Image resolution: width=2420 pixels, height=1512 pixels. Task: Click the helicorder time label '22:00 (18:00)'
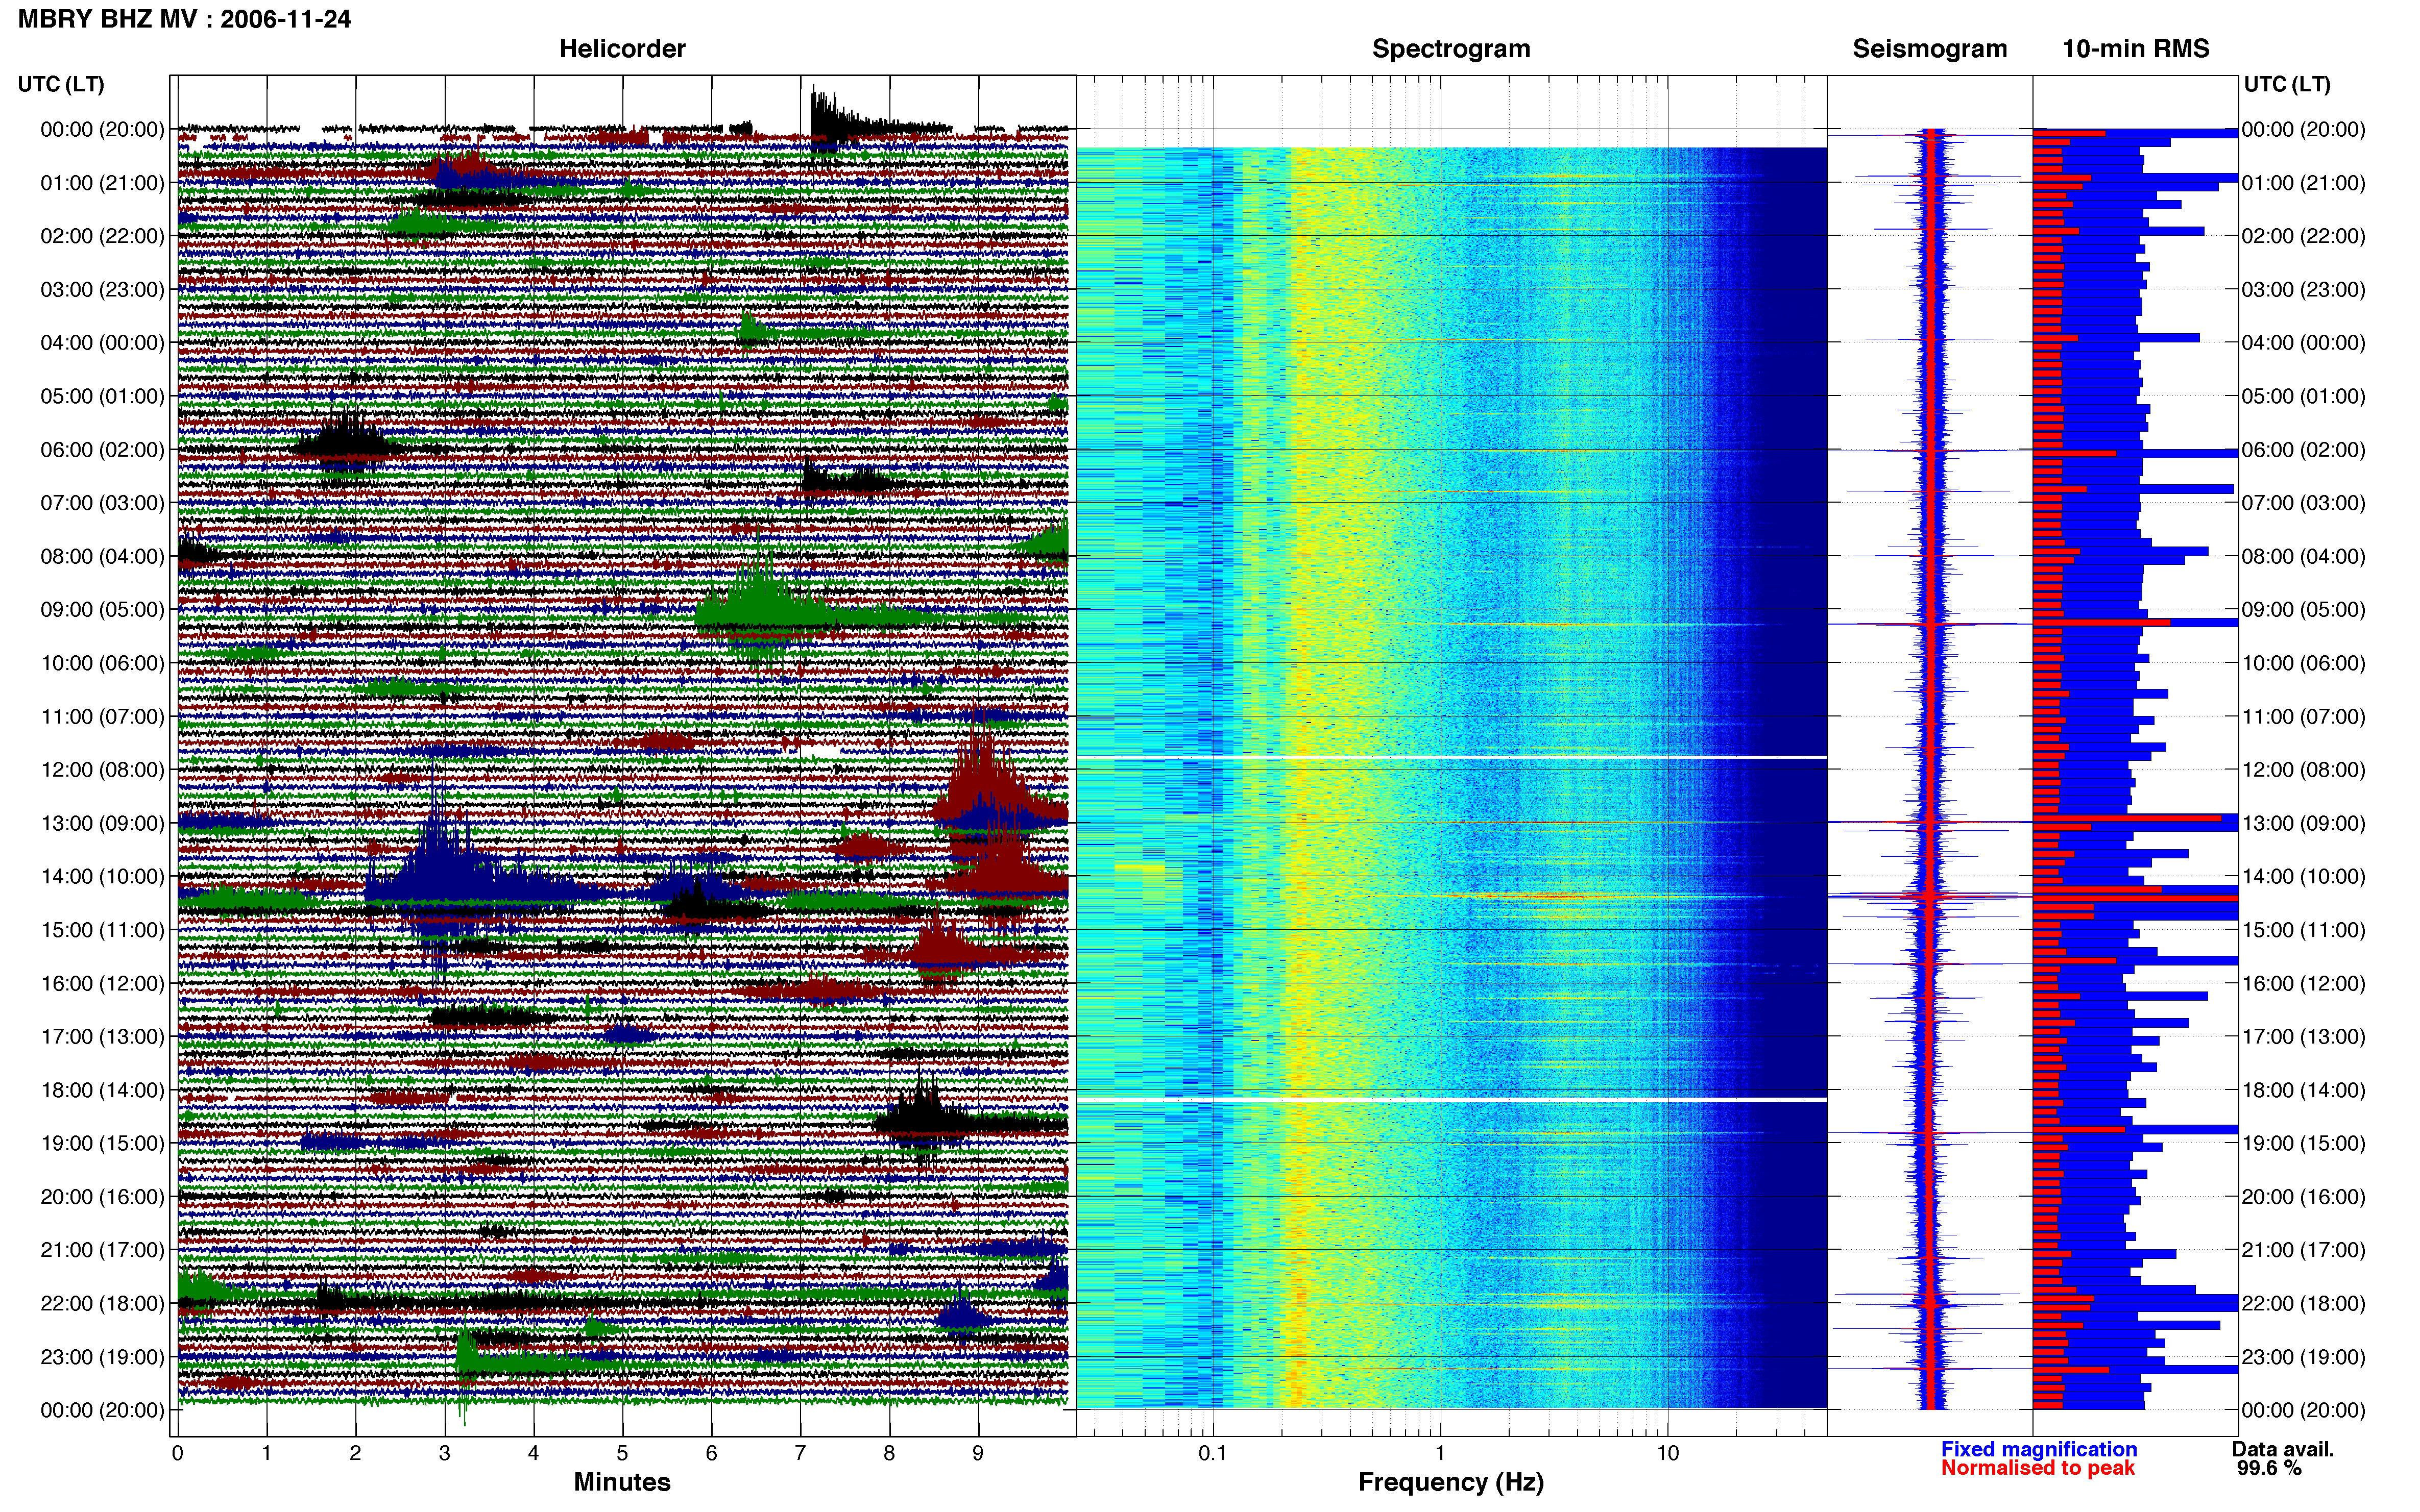point(102,1304)
